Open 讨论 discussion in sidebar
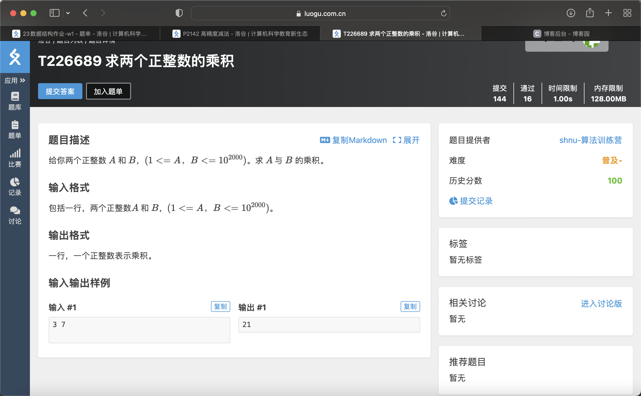The height and width of the screenshot is (396, 641). [15, 215]
